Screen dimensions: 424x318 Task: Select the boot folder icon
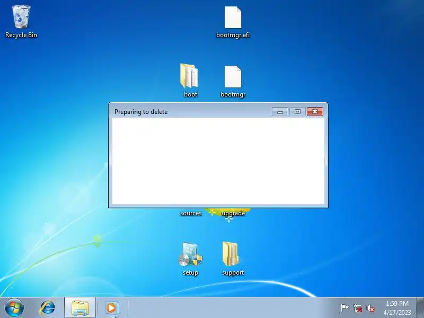click(x=189, y=76)
